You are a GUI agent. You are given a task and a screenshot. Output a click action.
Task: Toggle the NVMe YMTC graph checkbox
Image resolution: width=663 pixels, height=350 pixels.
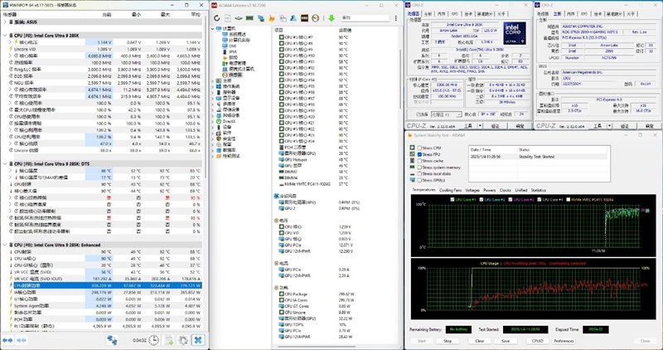[569, 199]
